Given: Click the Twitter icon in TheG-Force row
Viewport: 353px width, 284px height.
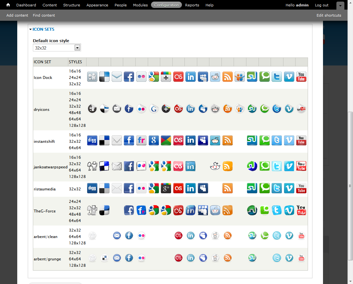Looking at the screenshot, I should click(277, 210).
